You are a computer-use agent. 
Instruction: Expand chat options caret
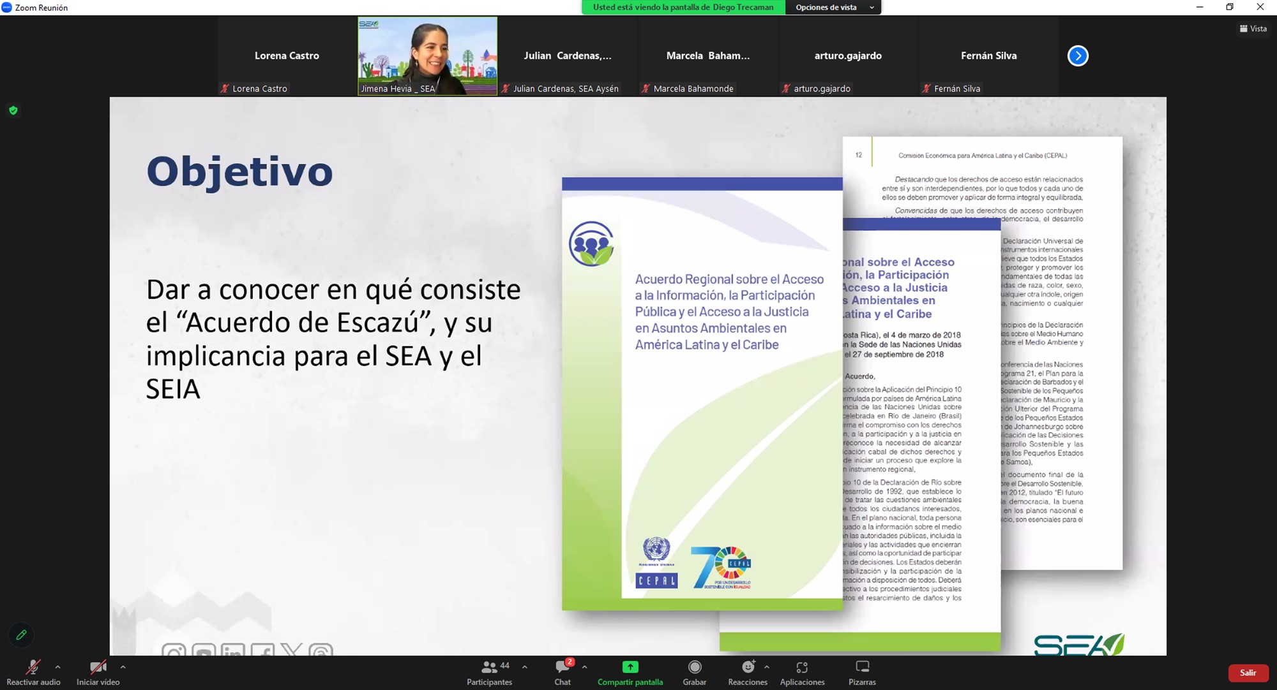584,666
